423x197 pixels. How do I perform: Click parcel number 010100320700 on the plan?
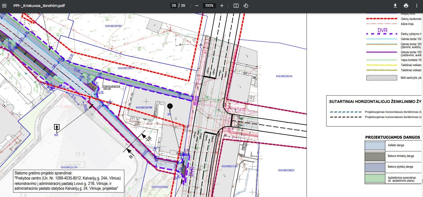[x=144, y=108]
